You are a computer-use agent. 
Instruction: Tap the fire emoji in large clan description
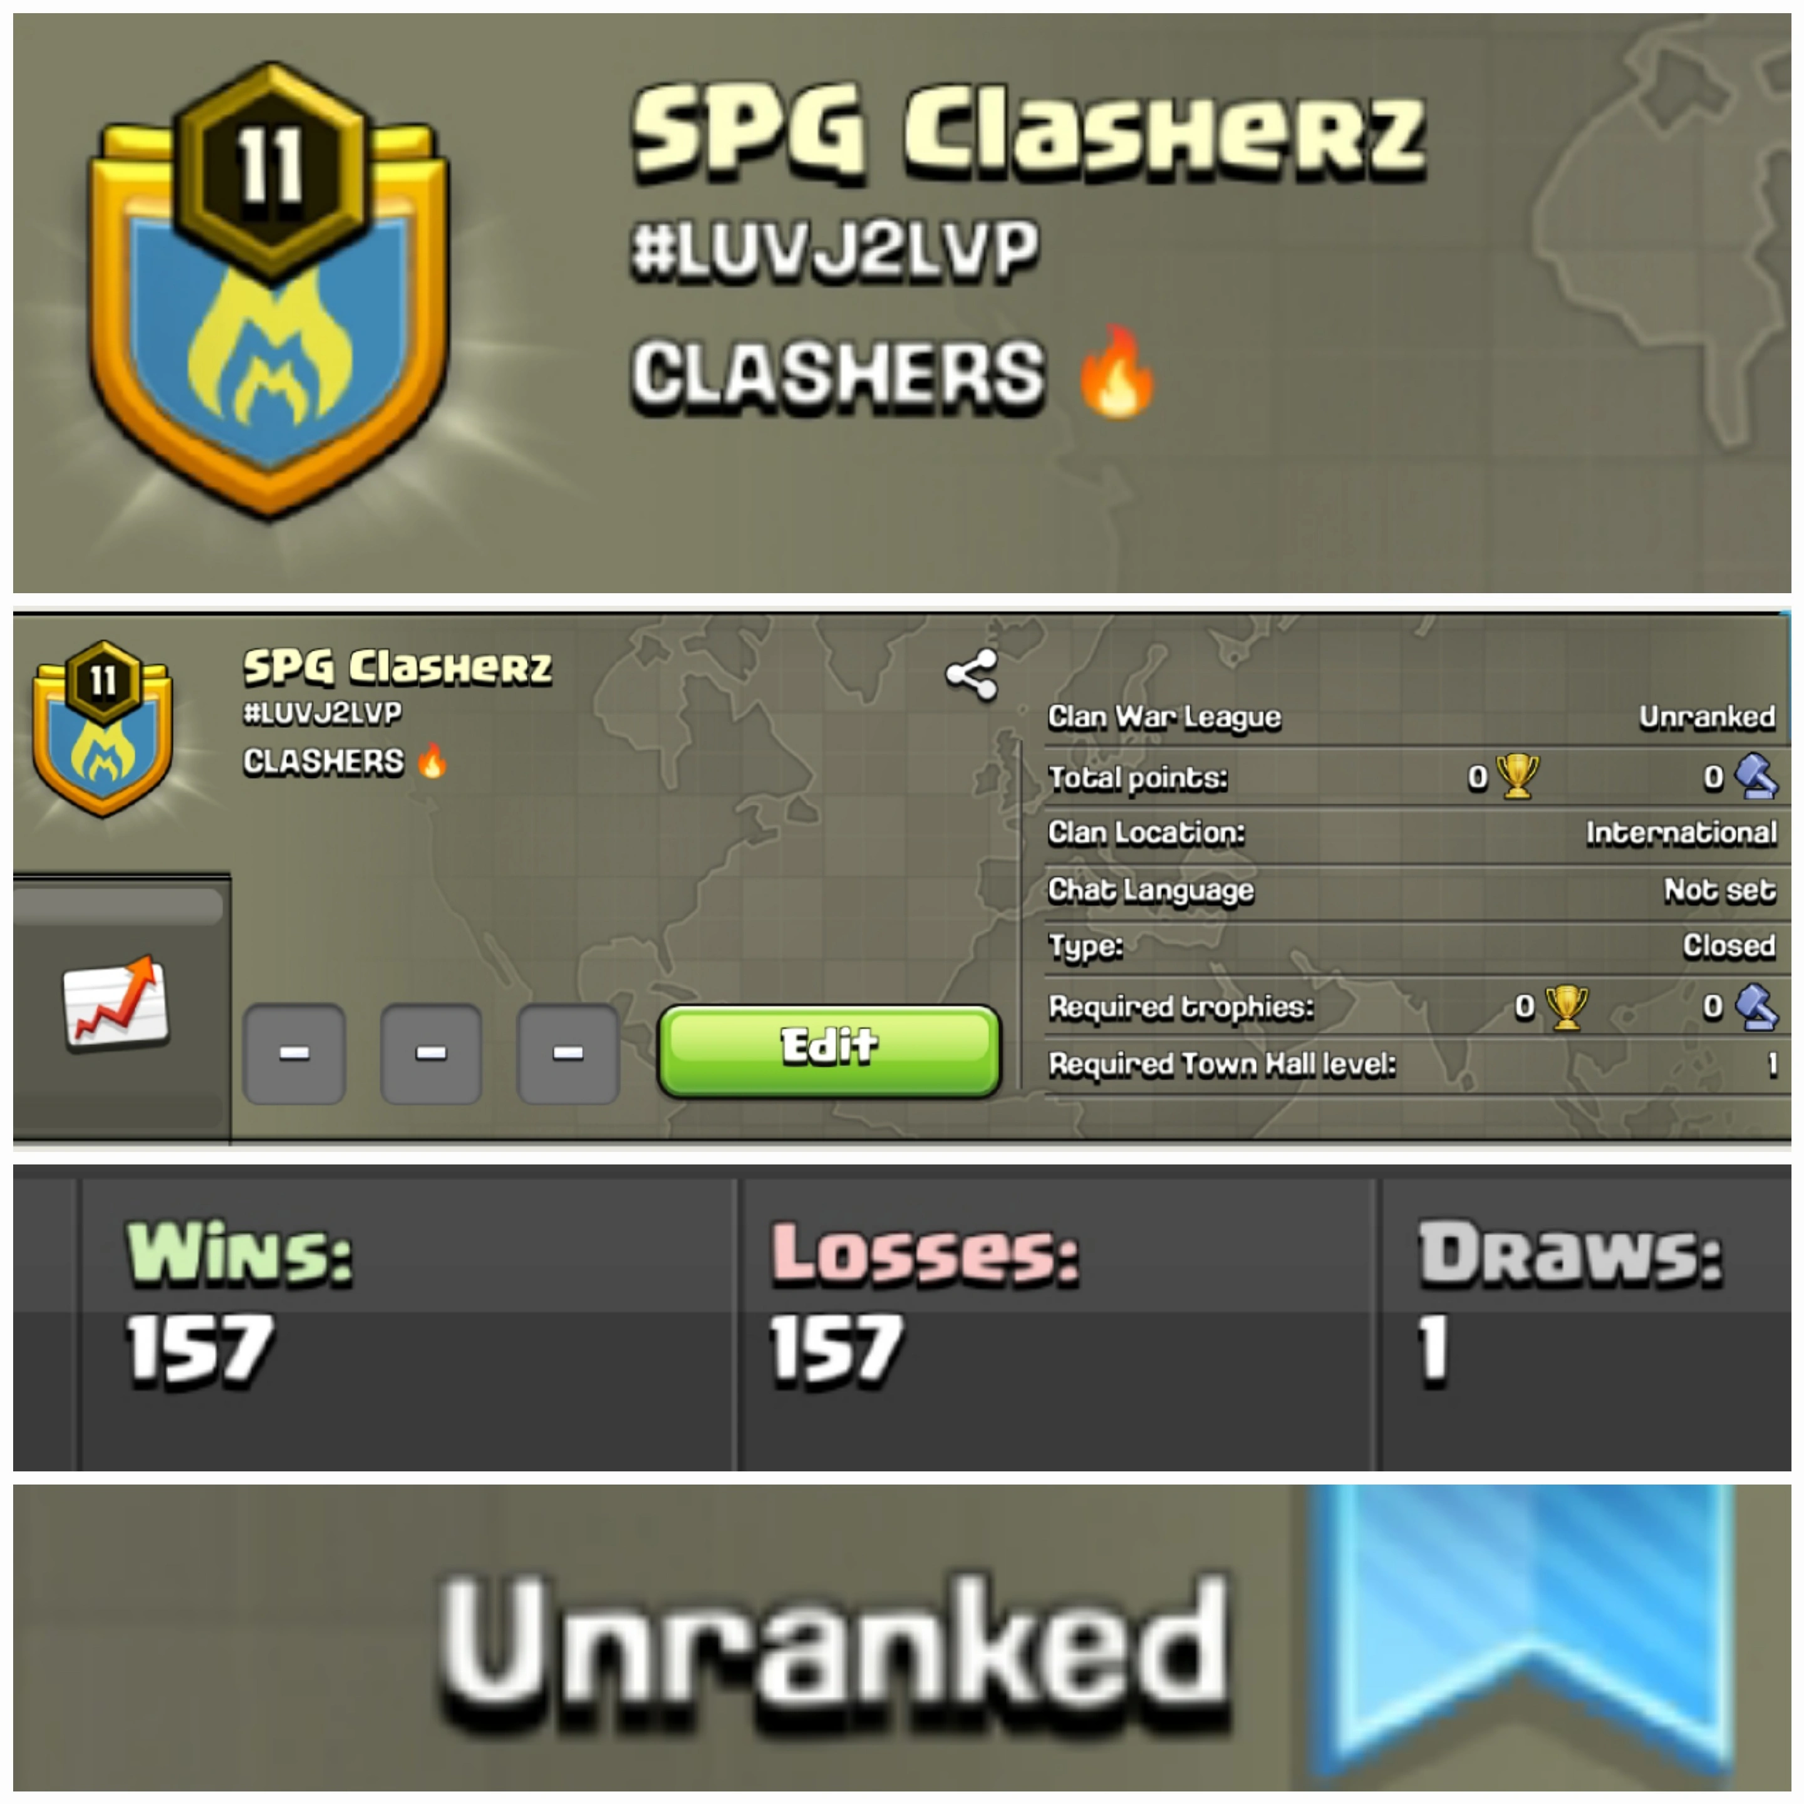(x=1117, y=371)
